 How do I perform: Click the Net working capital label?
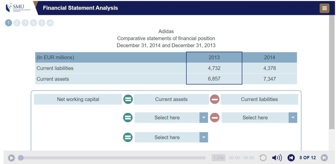78,99
